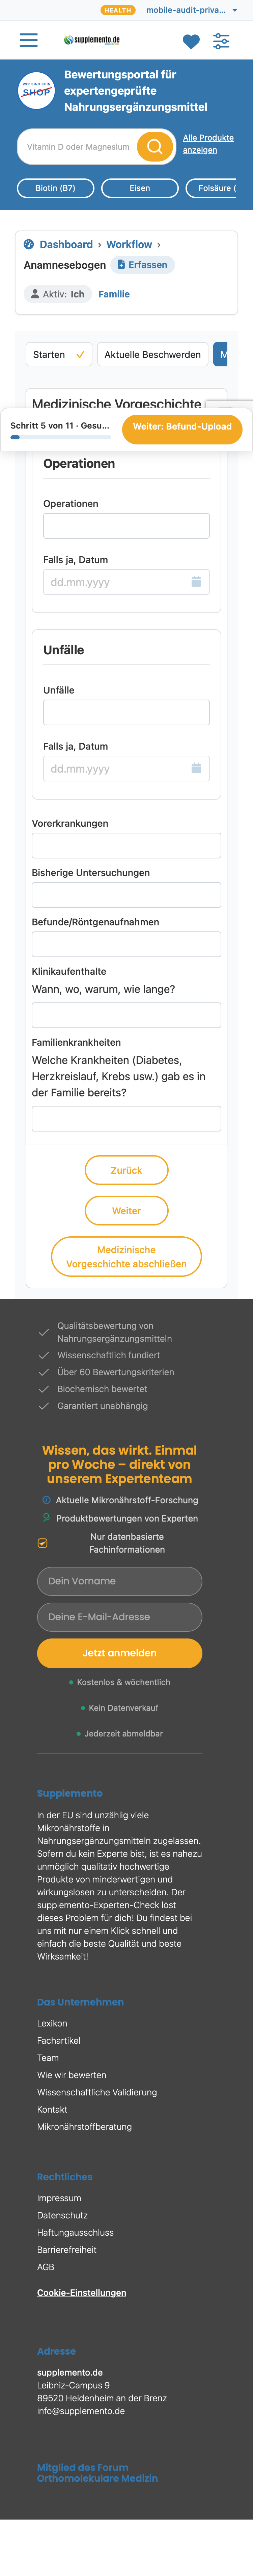Switch active profile to Familie

pyautogui.click(x=114, y=294)
